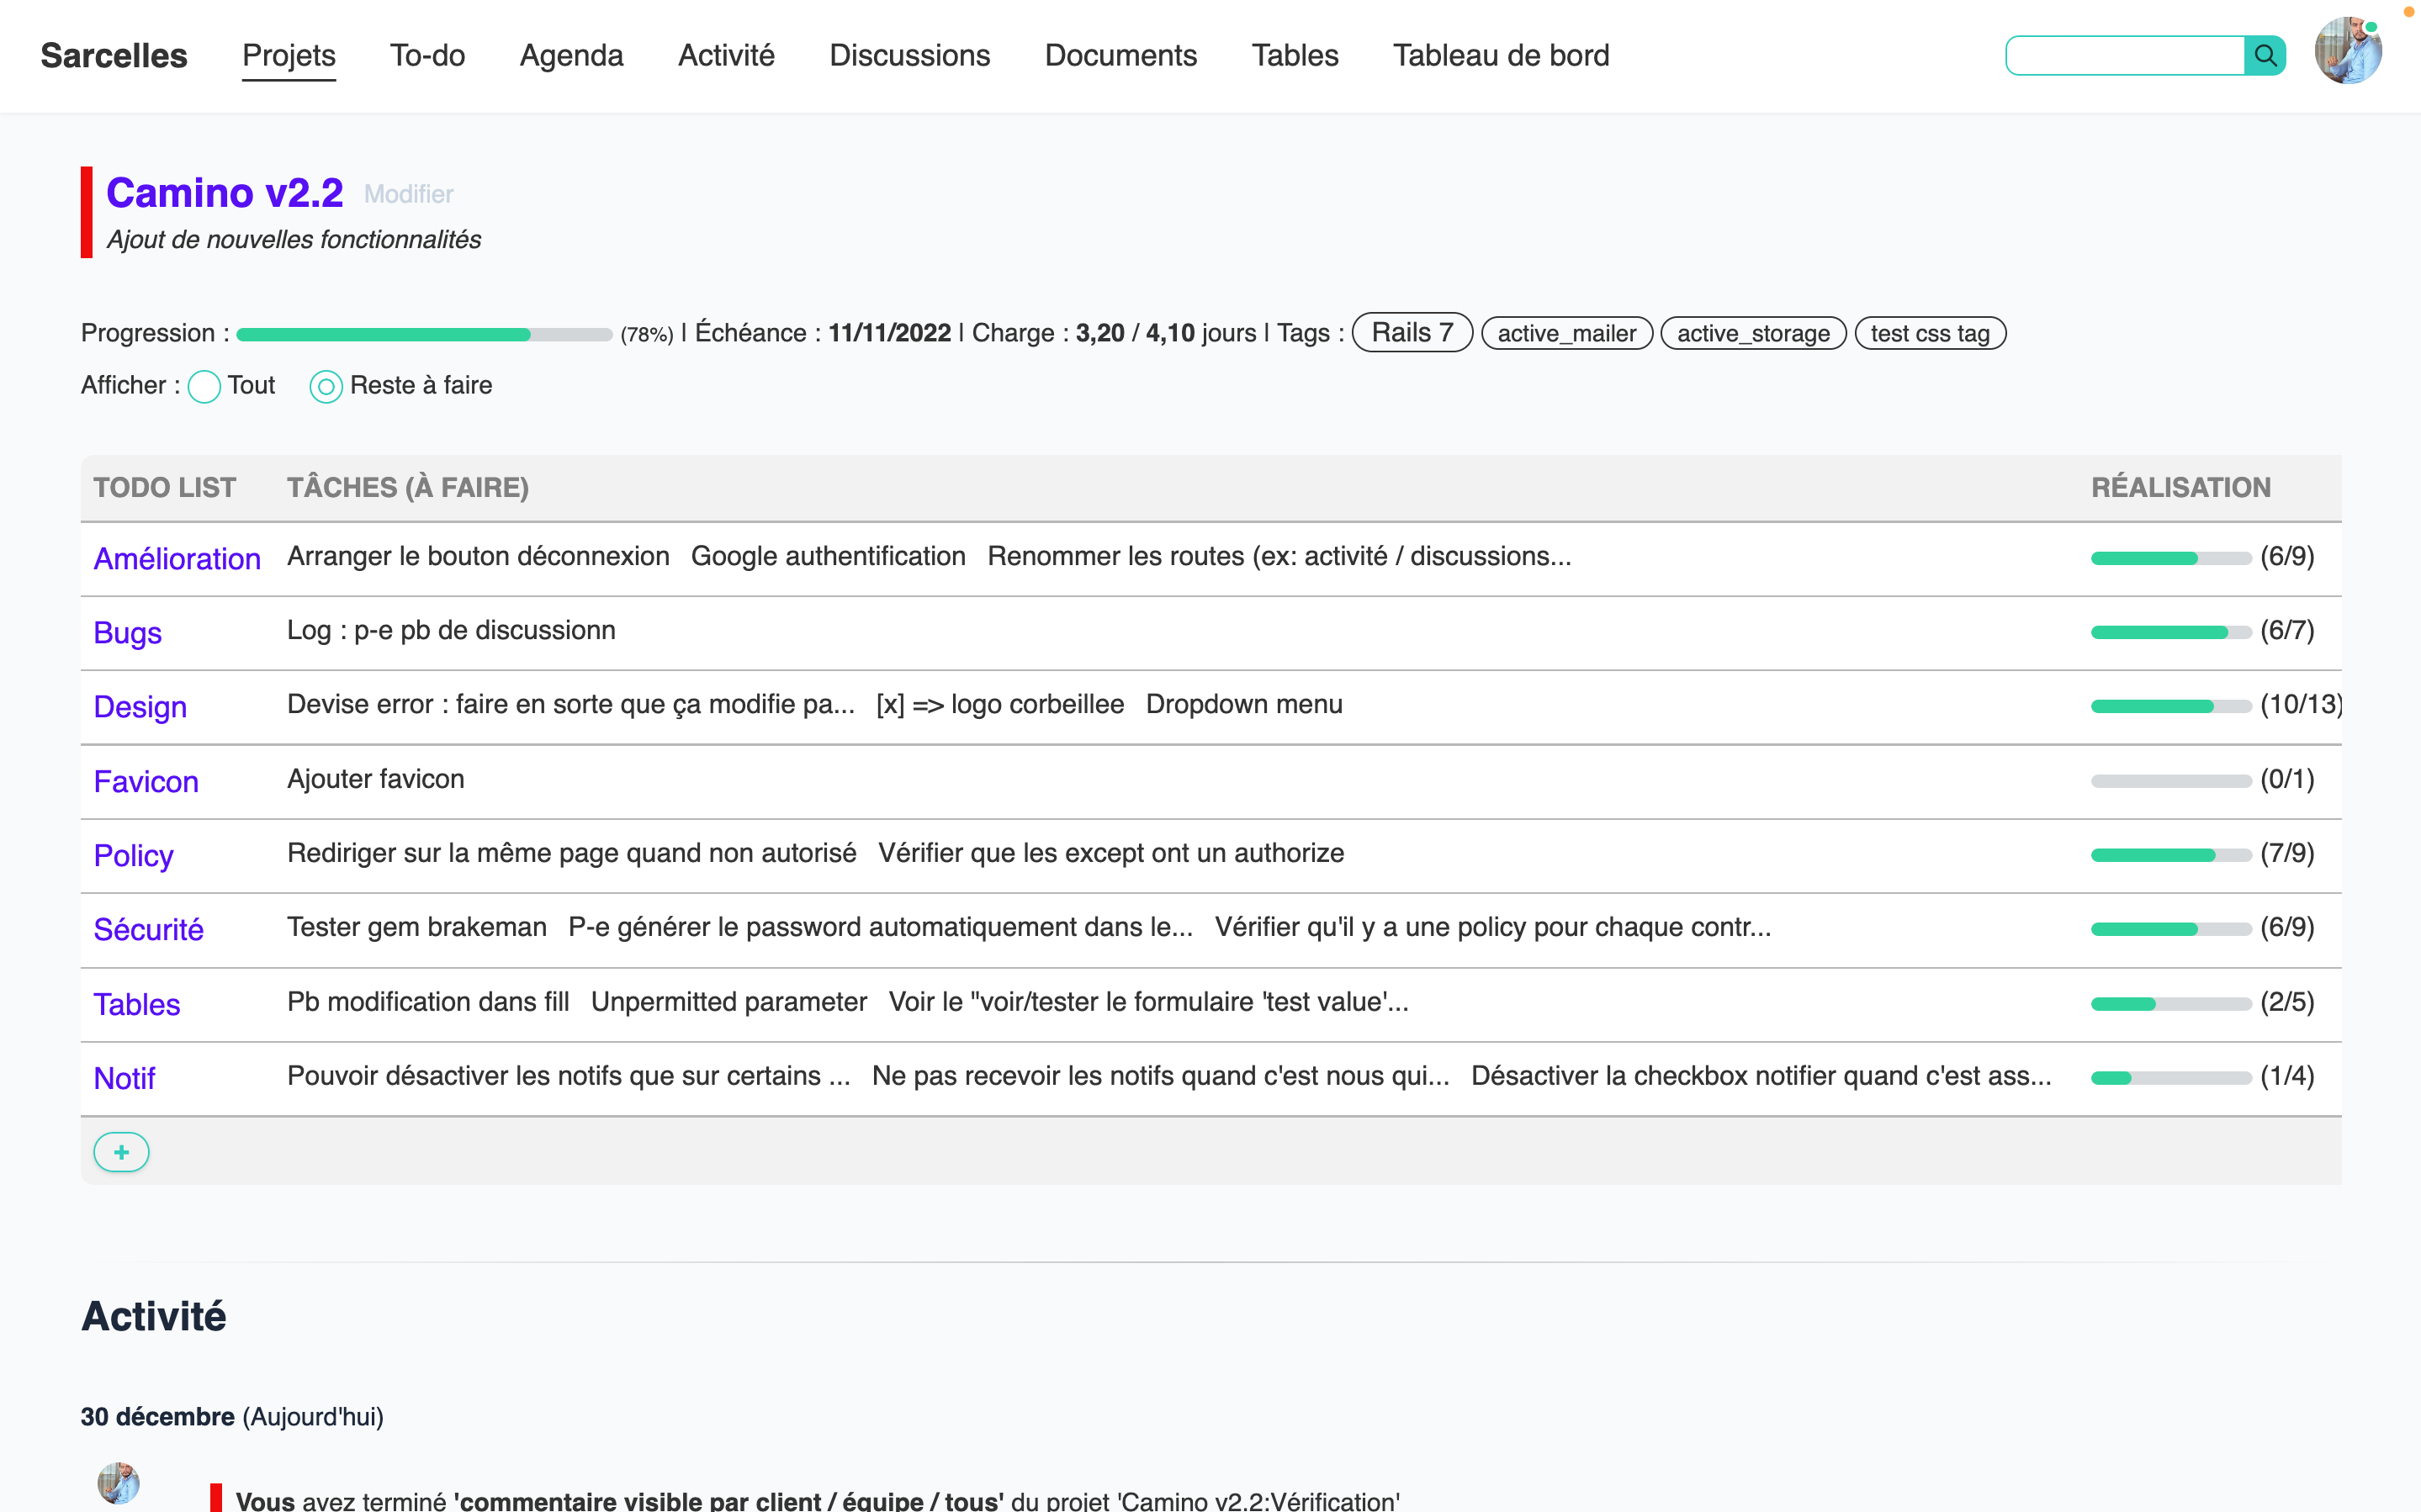Go to the Agenda tab
Screen dimensions: 2421x1512
[x=571, y=55]
